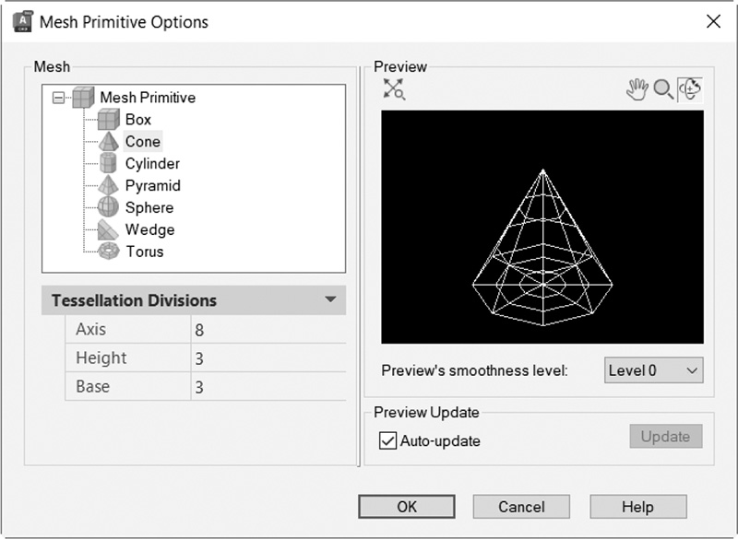This screenshot has height=539, width=738.
Task: Click the Box mesh icon
Action: [108, 120]
